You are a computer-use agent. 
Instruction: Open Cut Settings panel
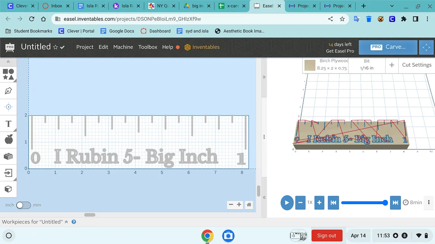coord(417,65)
